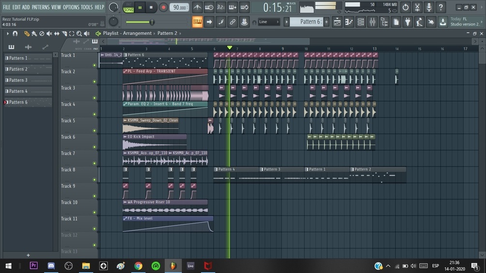Expand the Playlist - Arrangement breadcrumb
Image resolution: width=486 pixels, height=273 pixels.
(x=127, y=33)
